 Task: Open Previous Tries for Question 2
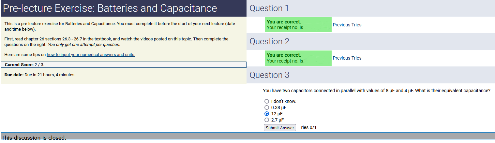tap(347, 58)
